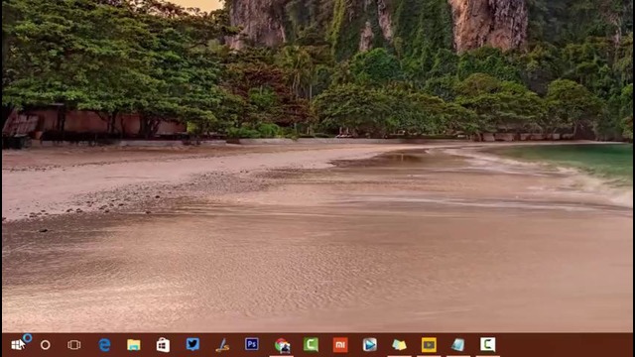Open the blue notepad-like taskbar icon

pyautogui.click(x=458, y=345)
